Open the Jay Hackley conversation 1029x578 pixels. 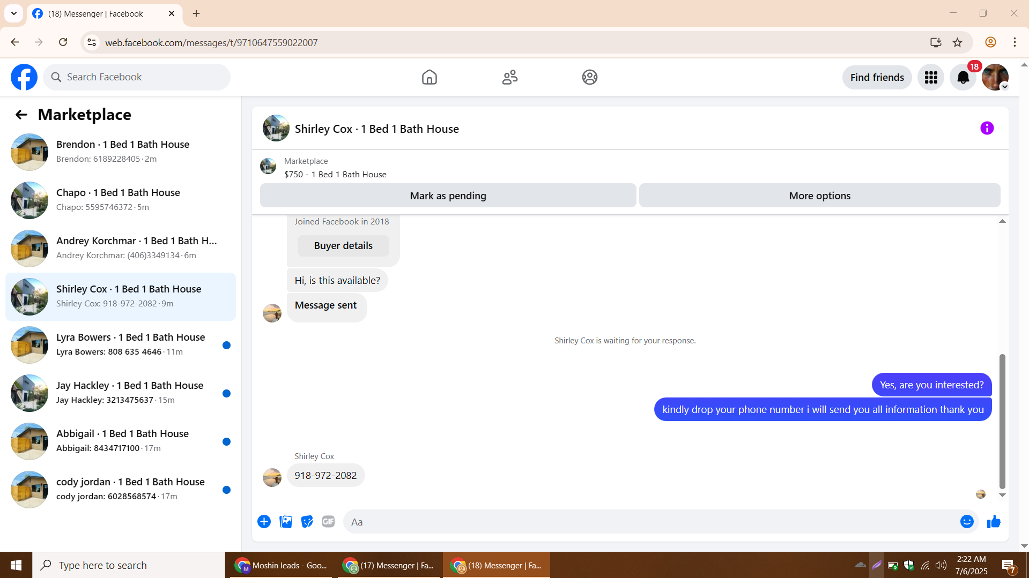click(121, 393)
